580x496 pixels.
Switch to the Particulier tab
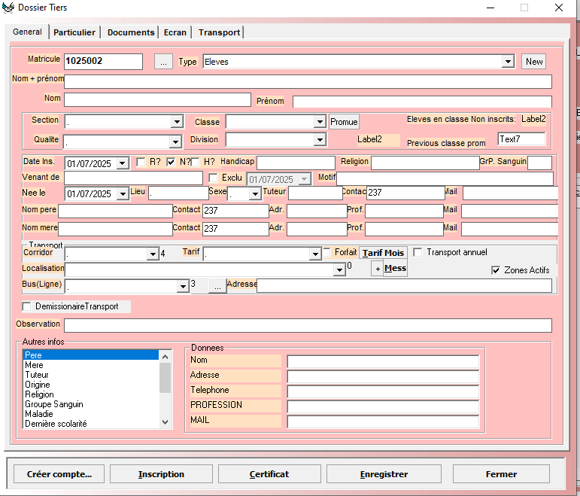tap(74, 32)
